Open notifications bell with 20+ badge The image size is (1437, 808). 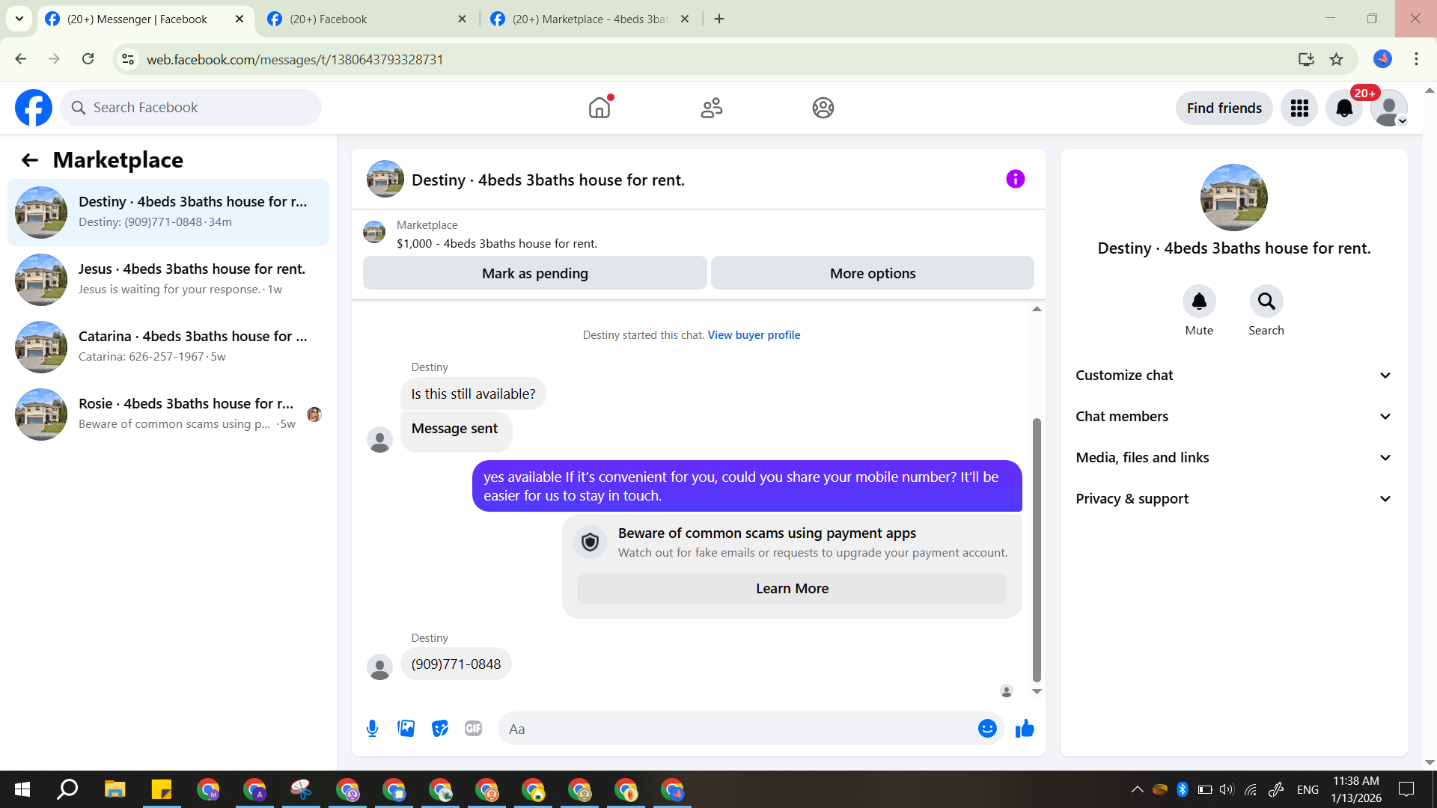tap(1344, 108)
